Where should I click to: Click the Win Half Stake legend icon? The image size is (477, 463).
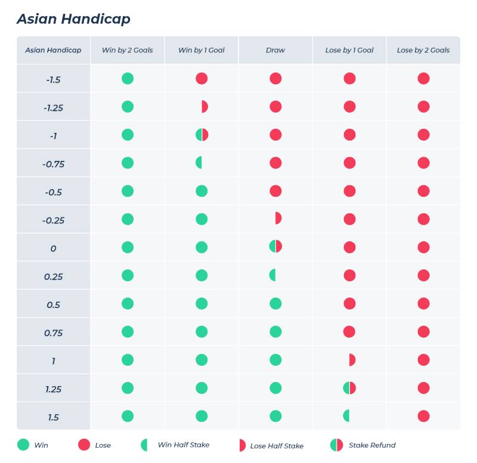click(x=144, y=445)
